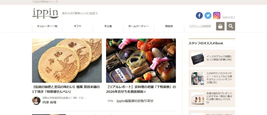Select the ホームパーティー menu item

pyautogui.click(x=139, y=26)
